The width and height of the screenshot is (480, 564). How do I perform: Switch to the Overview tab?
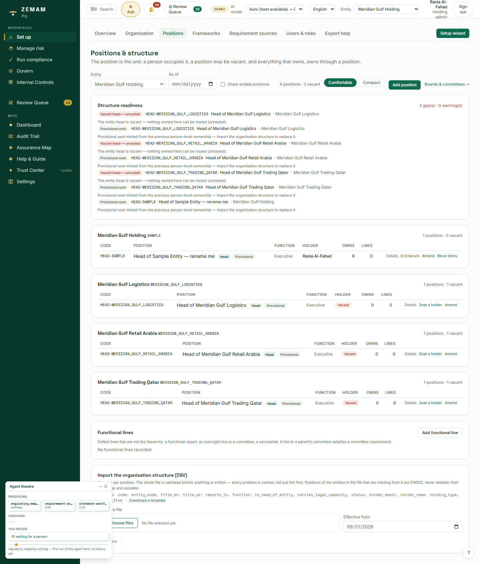click(x=105, y=33)
